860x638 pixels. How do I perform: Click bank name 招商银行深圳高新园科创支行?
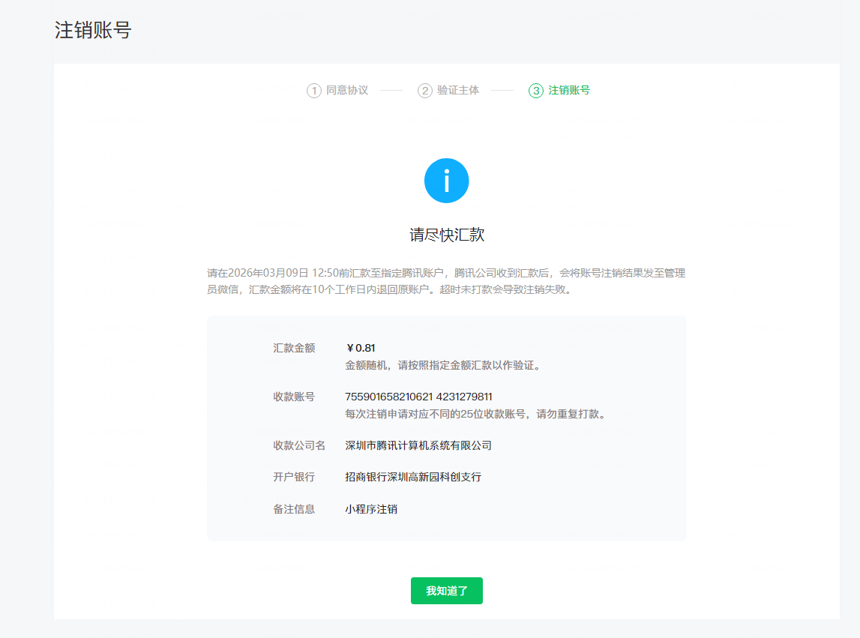(413, 478)
